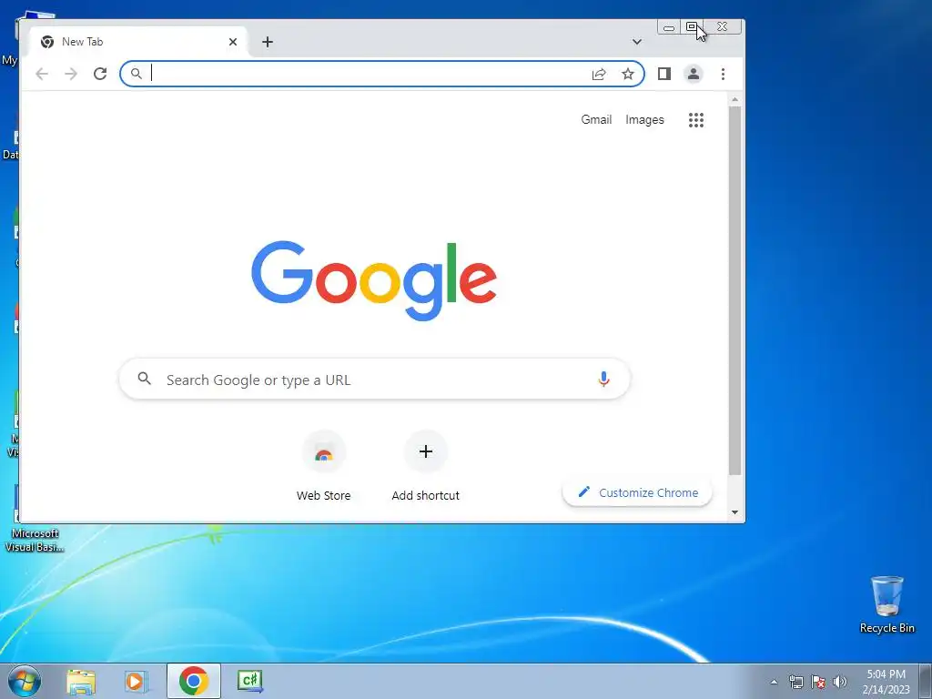
Task: Click the Google logo
Action: (x=374, y=280)
